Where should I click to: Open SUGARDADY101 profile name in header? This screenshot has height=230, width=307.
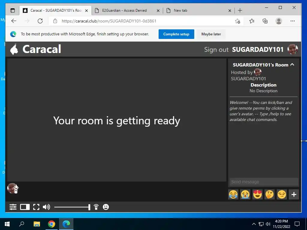258,49
